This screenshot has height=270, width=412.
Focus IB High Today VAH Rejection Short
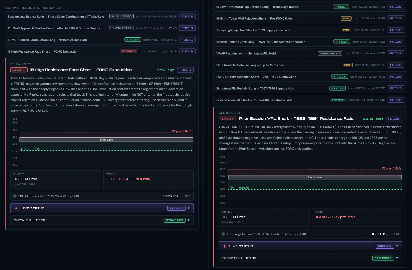(396, 18)
